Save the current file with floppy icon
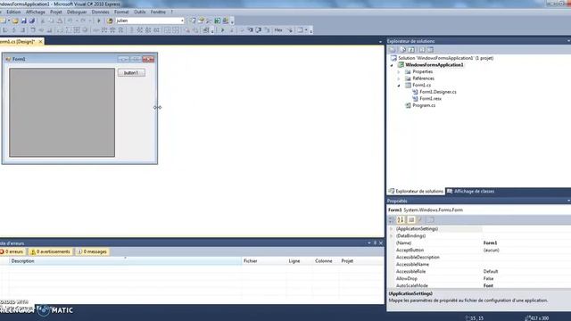This screenshot has height=321, width=571. click(x=24, y=21)
